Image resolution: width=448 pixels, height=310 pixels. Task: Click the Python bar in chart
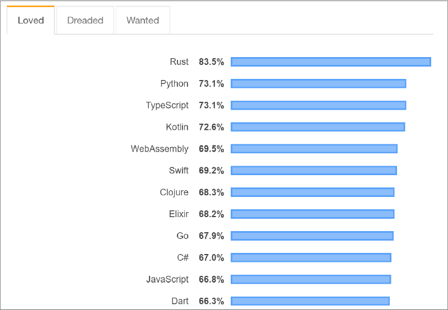point(318,84)
